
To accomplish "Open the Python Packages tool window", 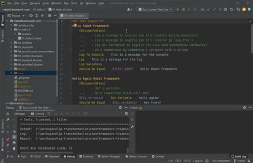I will pyautogui.click(x=109, y=156).
